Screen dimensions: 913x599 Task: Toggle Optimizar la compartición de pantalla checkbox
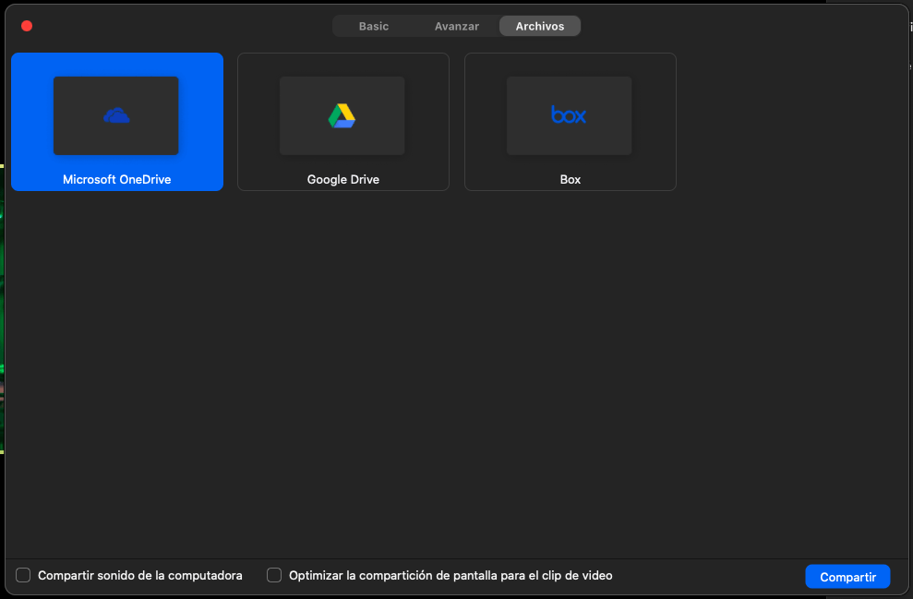tap(274, 576)
